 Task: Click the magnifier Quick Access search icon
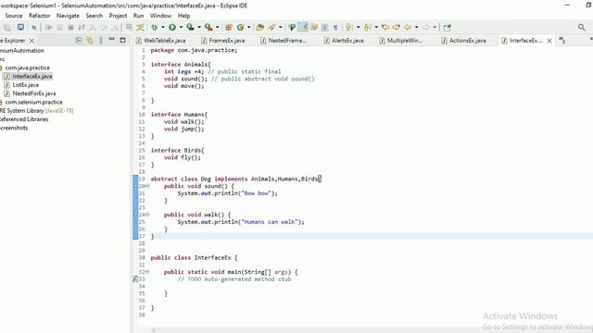coord(582,27)
